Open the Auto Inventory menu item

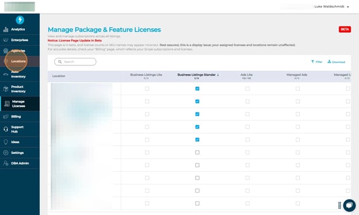20,74
